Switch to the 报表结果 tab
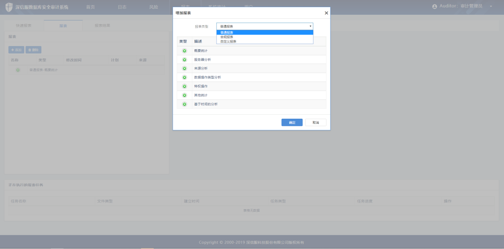 [x=102, y=26]
